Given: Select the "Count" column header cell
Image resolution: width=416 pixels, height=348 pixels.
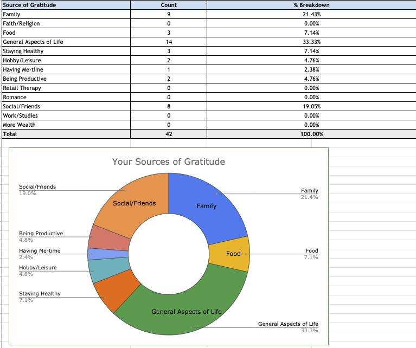Looking at the screenshot, I should pyautogui.click(x=169, y=5).
